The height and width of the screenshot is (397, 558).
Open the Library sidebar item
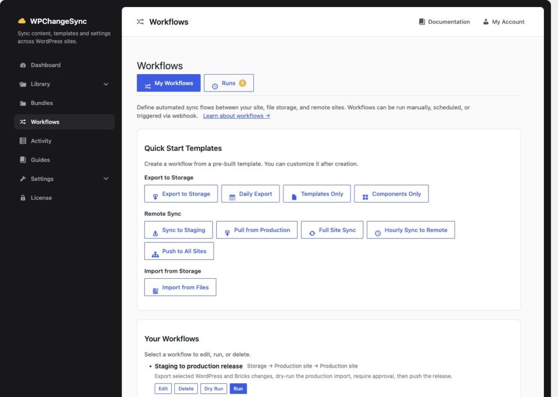tap(64, 84)
